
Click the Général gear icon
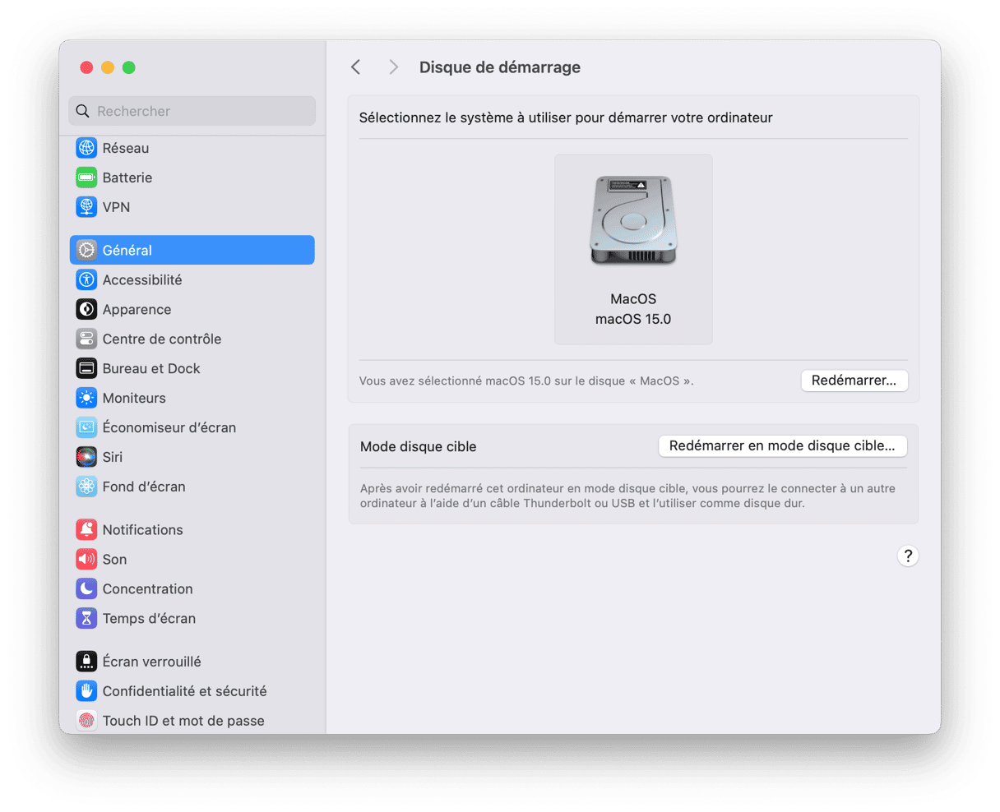click(86, 250)
